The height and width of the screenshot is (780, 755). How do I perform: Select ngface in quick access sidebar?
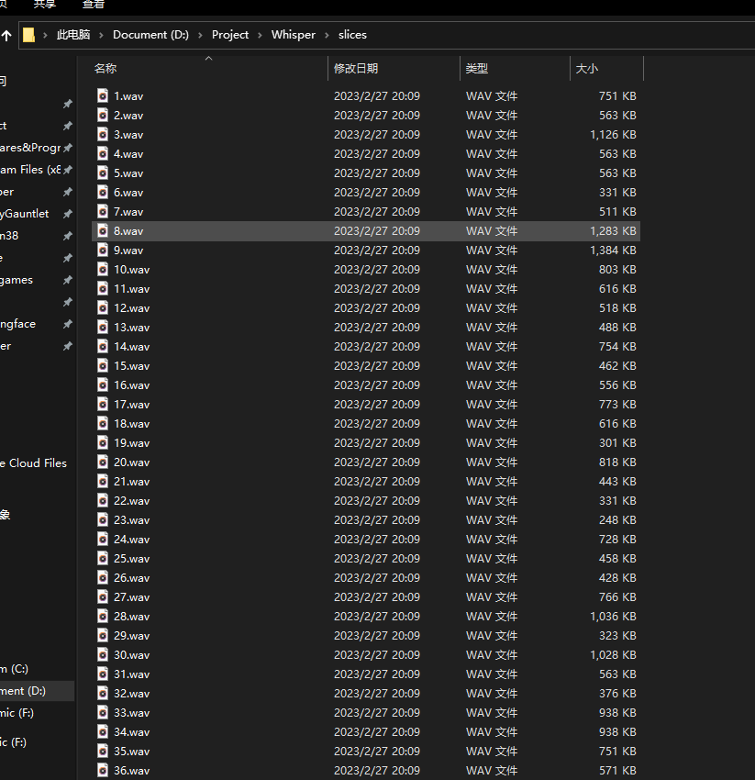pyautogui.click(x=18, y=324)
